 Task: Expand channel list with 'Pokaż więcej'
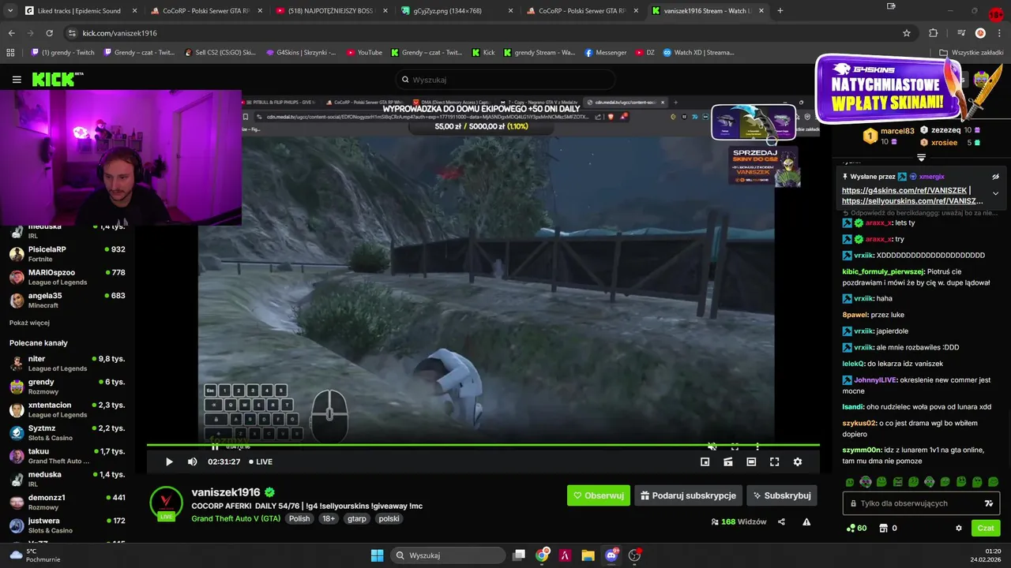[x=29, y=323]
